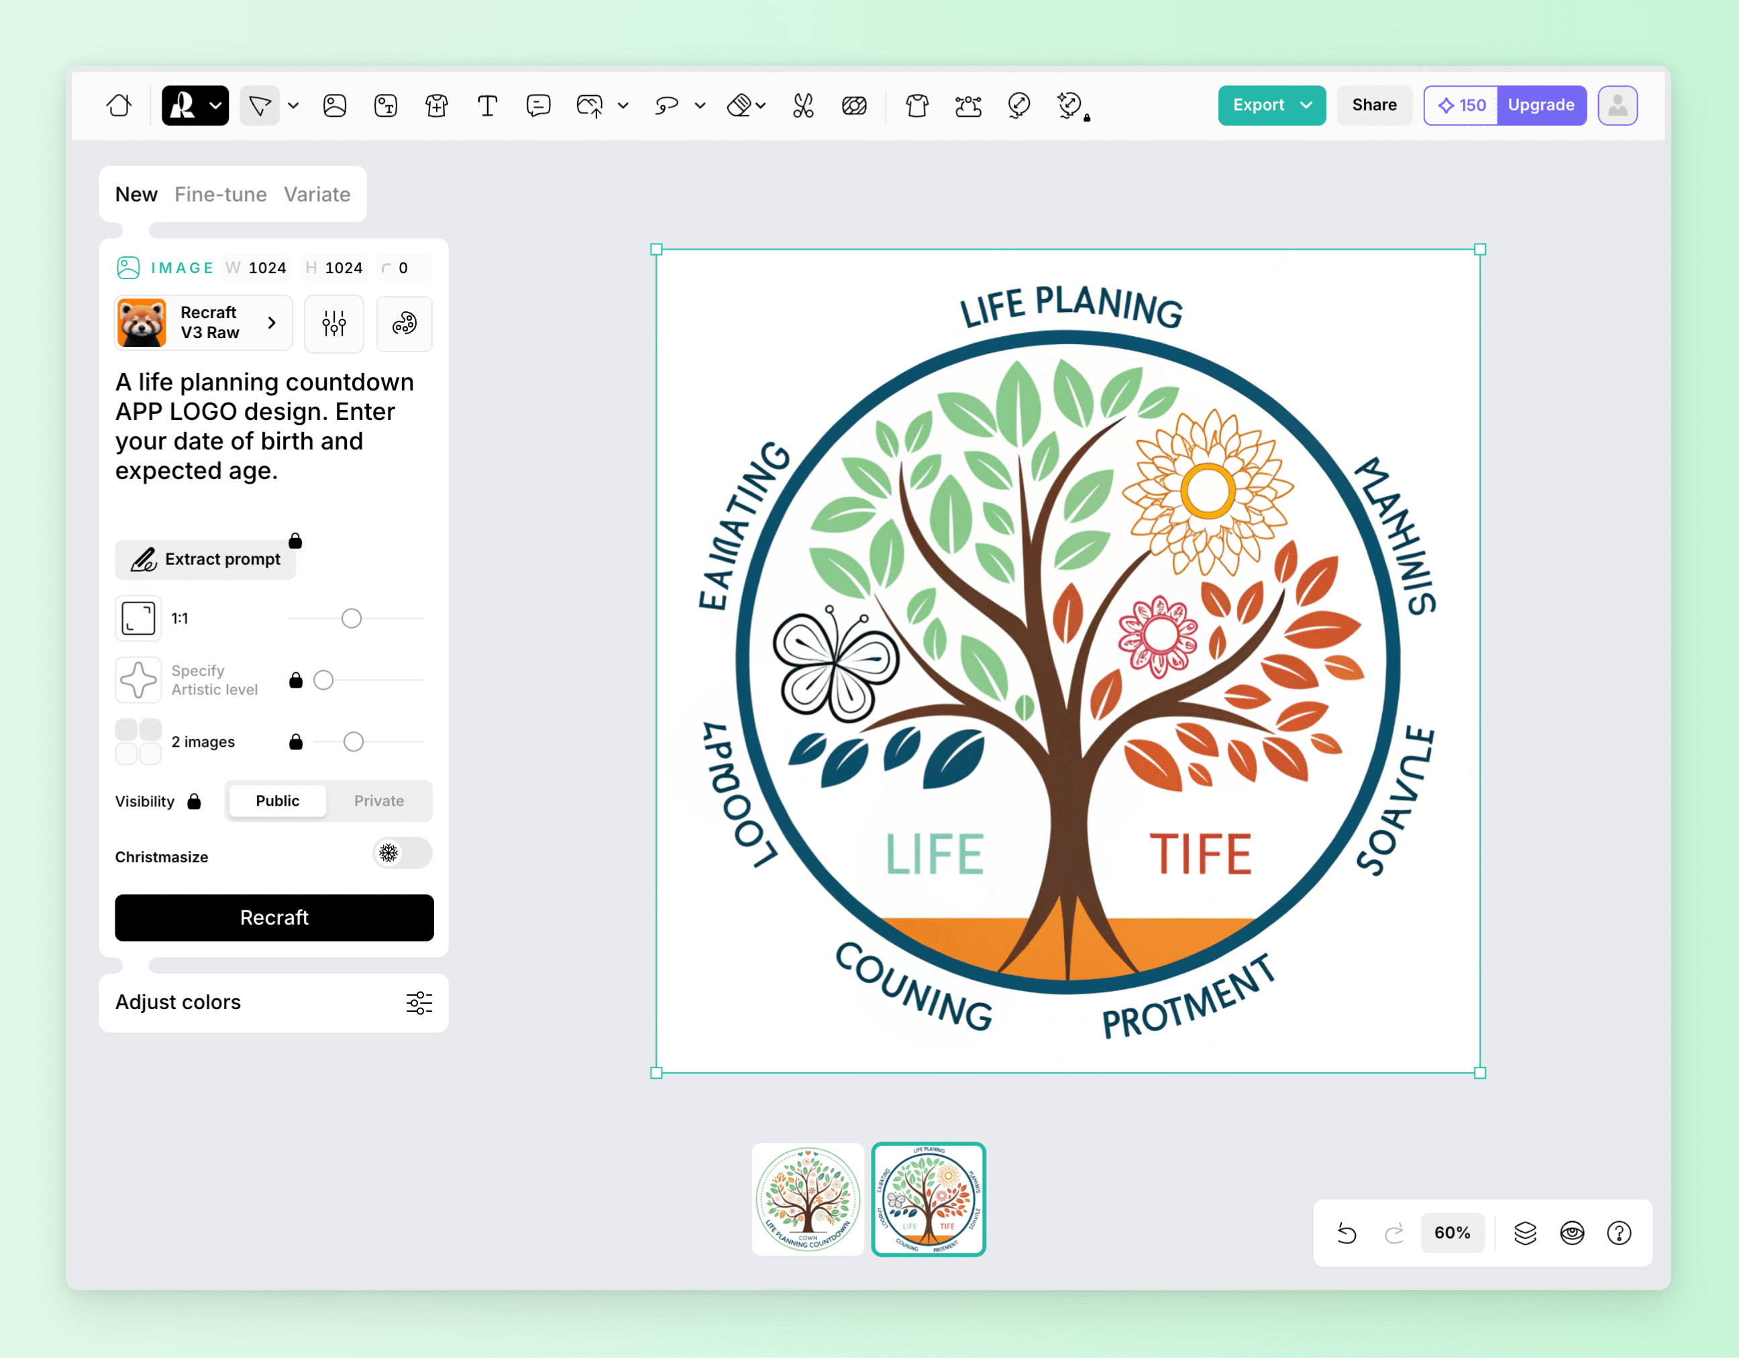The image size is (1739, 1358).
Task: Open the lasso selection tool
Action: pos(666,105)
